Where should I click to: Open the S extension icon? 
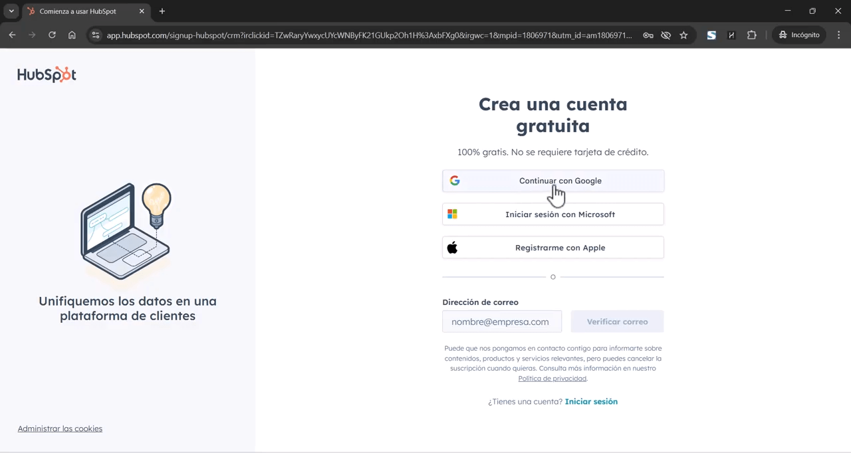click(x=711, y=35)
